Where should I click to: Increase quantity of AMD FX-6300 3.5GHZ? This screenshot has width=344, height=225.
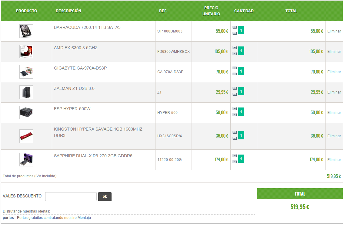235,48
